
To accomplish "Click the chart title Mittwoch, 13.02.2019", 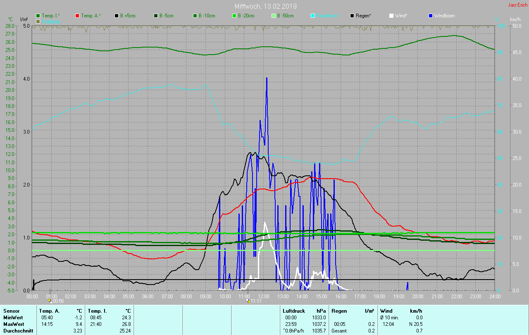I will (x=265, y=7).
